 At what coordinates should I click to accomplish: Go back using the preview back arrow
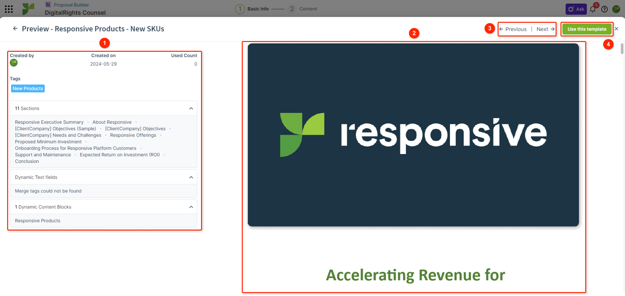tap(15, 29)
